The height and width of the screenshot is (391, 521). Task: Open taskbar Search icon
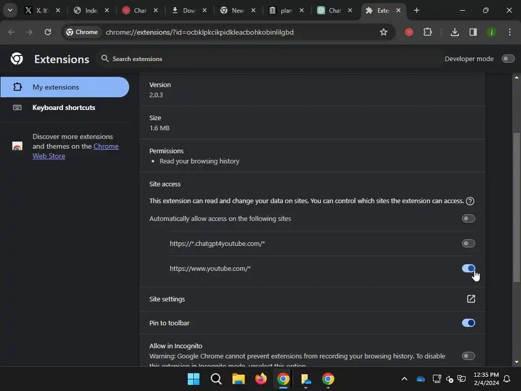coord(216,379)
